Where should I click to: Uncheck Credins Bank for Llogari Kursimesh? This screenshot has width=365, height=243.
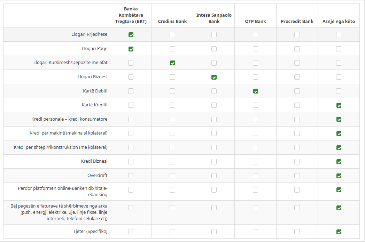[x=172, y=63]
